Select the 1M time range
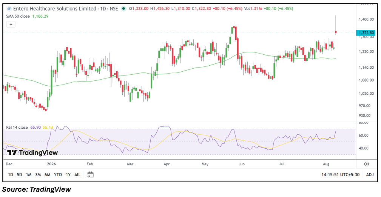This screenshot has width=381, height=197. 29,175
